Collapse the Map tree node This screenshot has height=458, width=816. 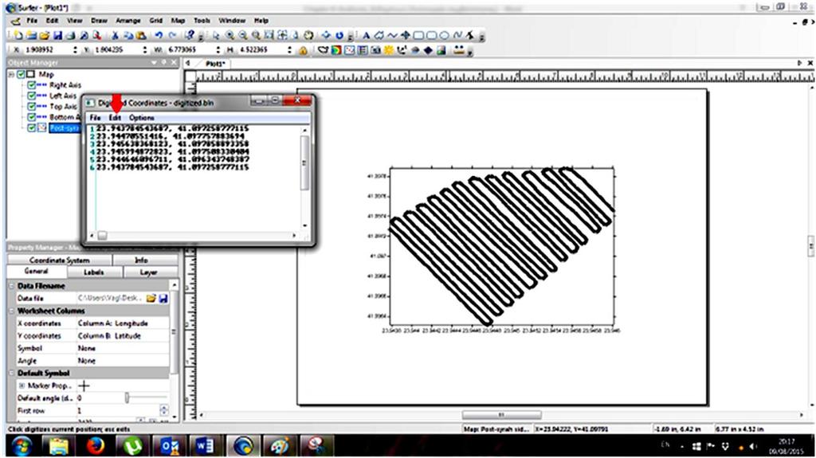click(11, 74)
